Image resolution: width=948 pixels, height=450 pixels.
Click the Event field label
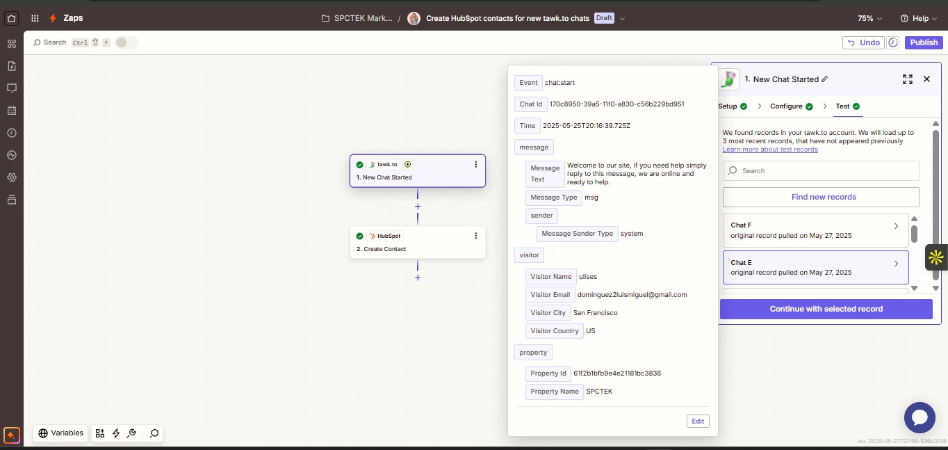528,83
